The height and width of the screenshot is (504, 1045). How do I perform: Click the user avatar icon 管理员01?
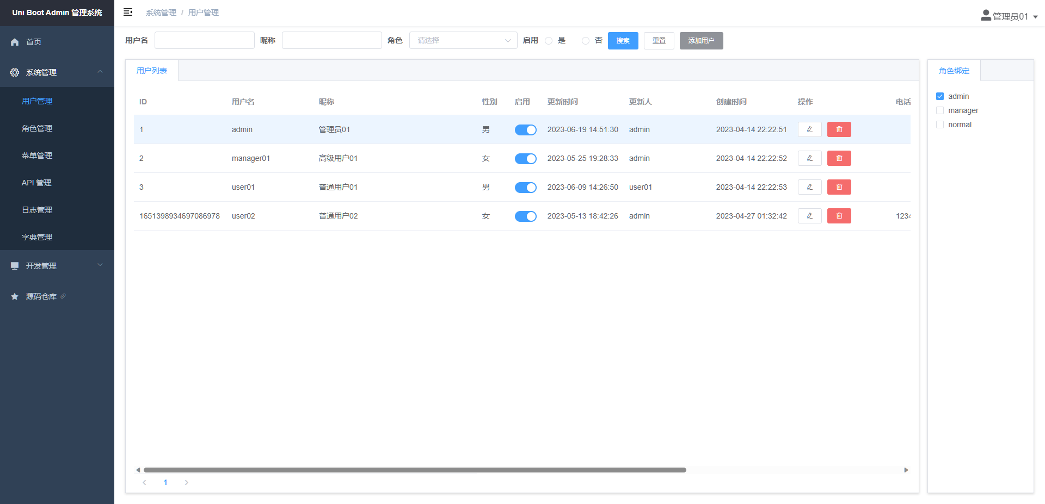pyautogui.click(x=986, y=16)
